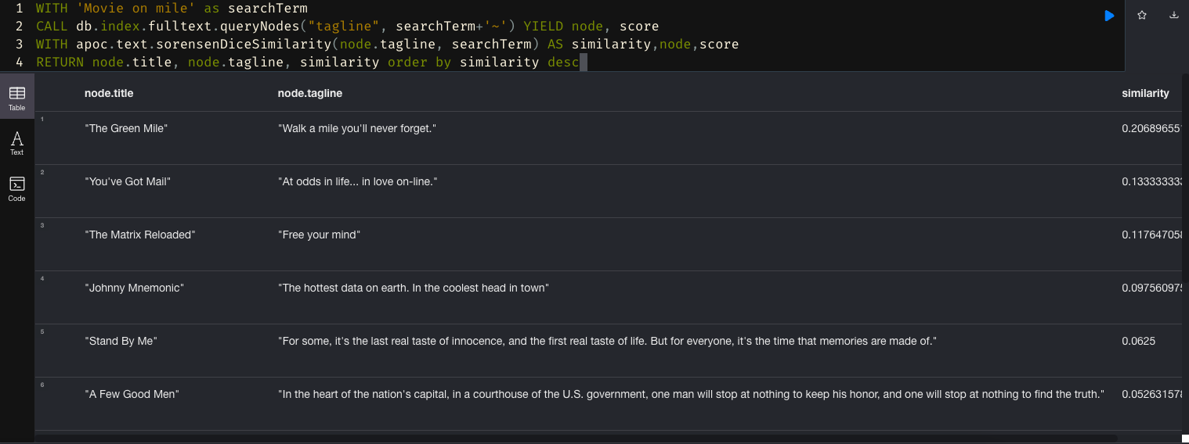Open the Code result view
Image resolution: width=1189 pixels, height=444 pixels.
click(16, 188)
